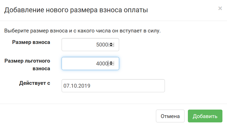Confirm with the green Добавить button
This screenshot has width=227, height=128.
coord(205,116)
